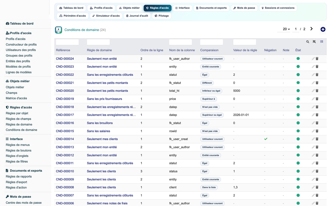The height and width of the screenshot is (206, 333).
Task: Delete row CND-000023 with trash icon
Action: click(317, 67)
